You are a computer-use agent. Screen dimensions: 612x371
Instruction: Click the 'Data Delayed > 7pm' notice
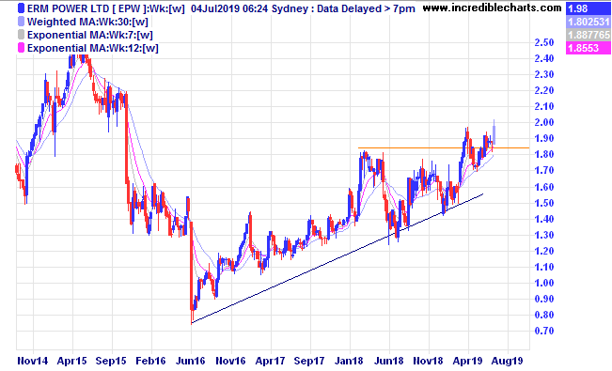[366, 8]
